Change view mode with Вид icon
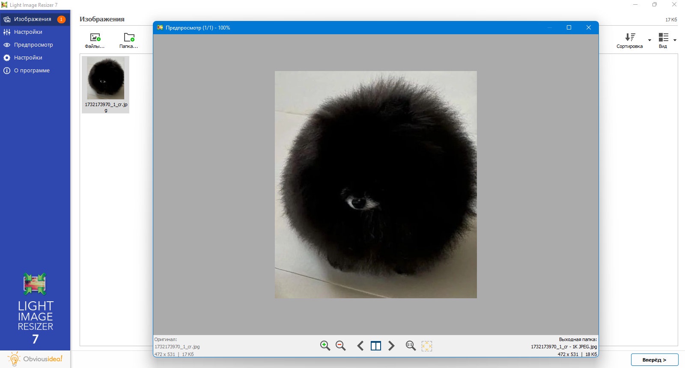Screen dimensions: 685x368 663,41
